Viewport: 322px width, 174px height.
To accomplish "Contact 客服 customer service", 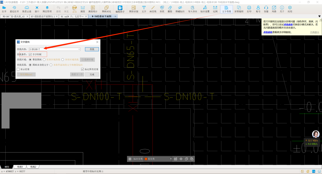I will tap(266, 9).
